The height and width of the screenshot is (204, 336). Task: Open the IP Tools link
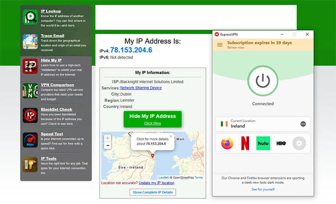pyautogui.click(x=48, y=159)
